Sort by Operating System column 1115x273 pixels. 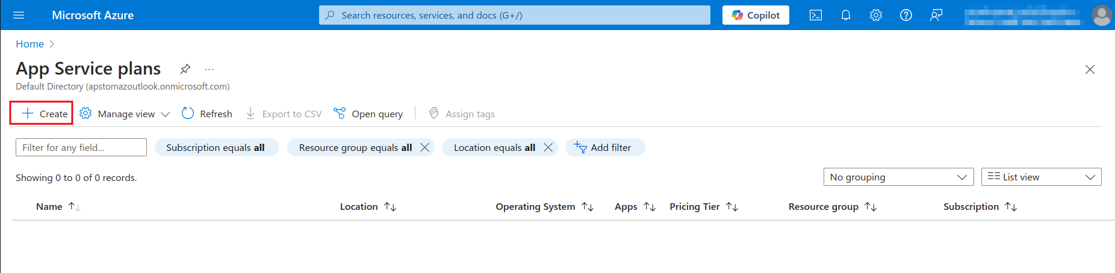[x=545, y=206]
